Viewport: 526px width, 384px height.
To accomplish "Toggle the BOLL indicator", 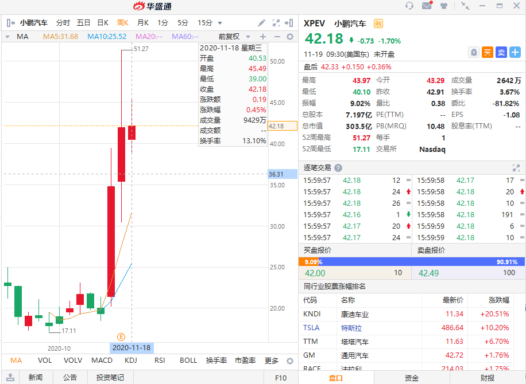I will point(188,361).
